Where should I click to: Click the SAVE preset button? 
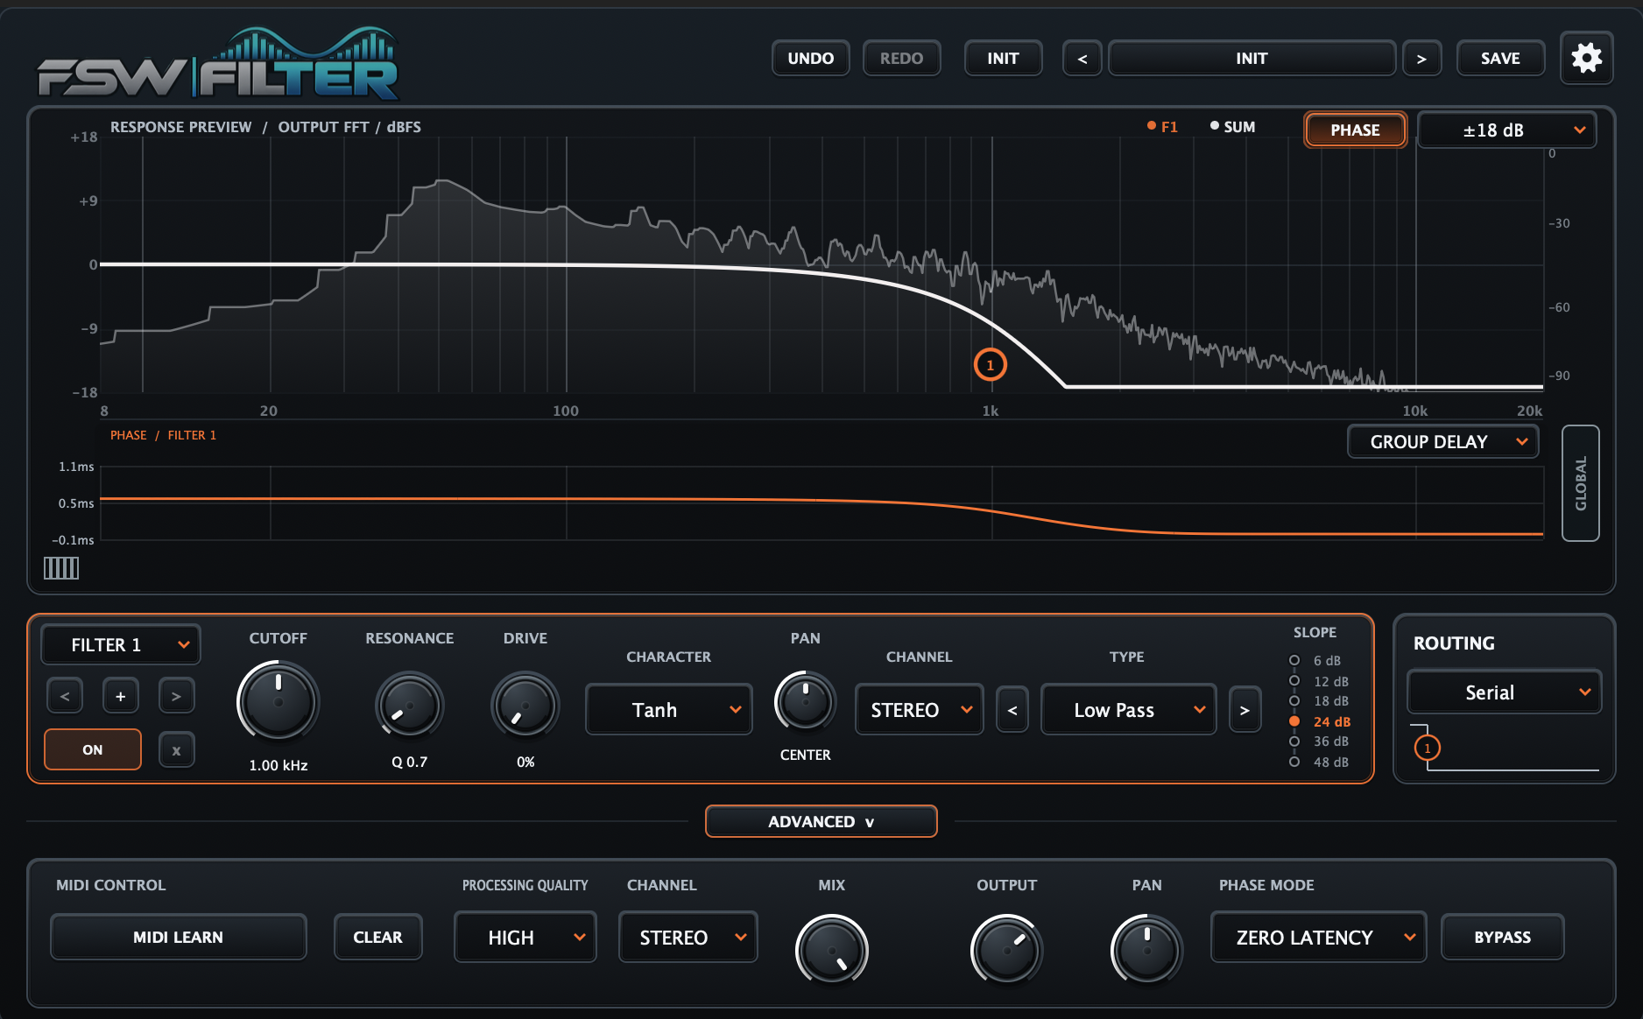1500,59
